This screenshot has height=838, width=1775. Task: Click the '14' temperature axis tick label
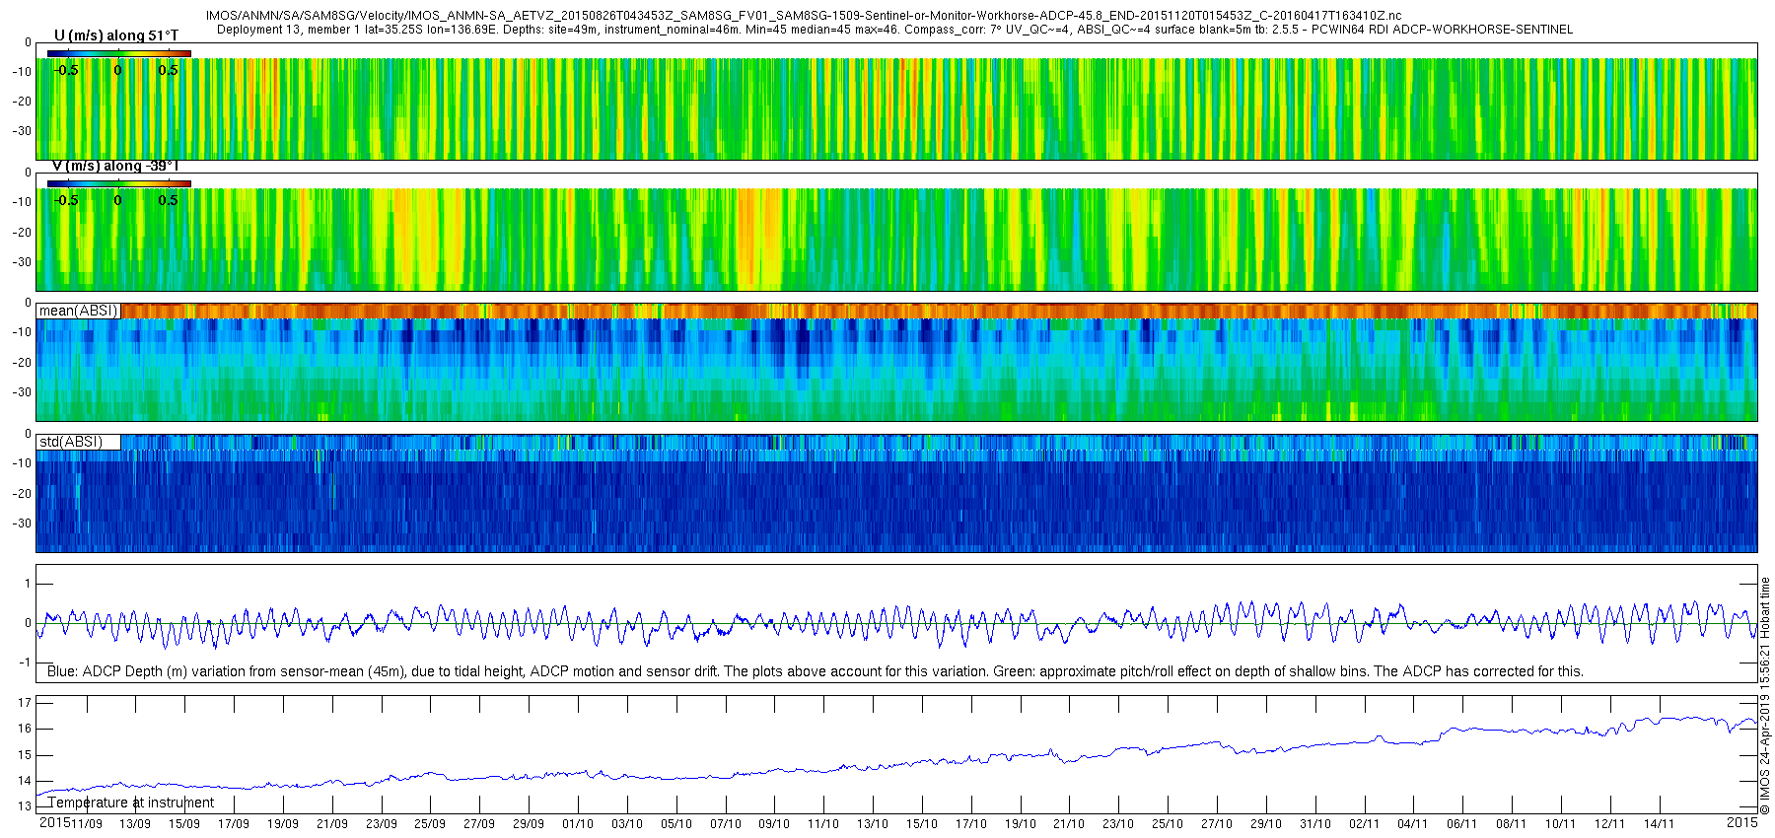pos(25,781)
